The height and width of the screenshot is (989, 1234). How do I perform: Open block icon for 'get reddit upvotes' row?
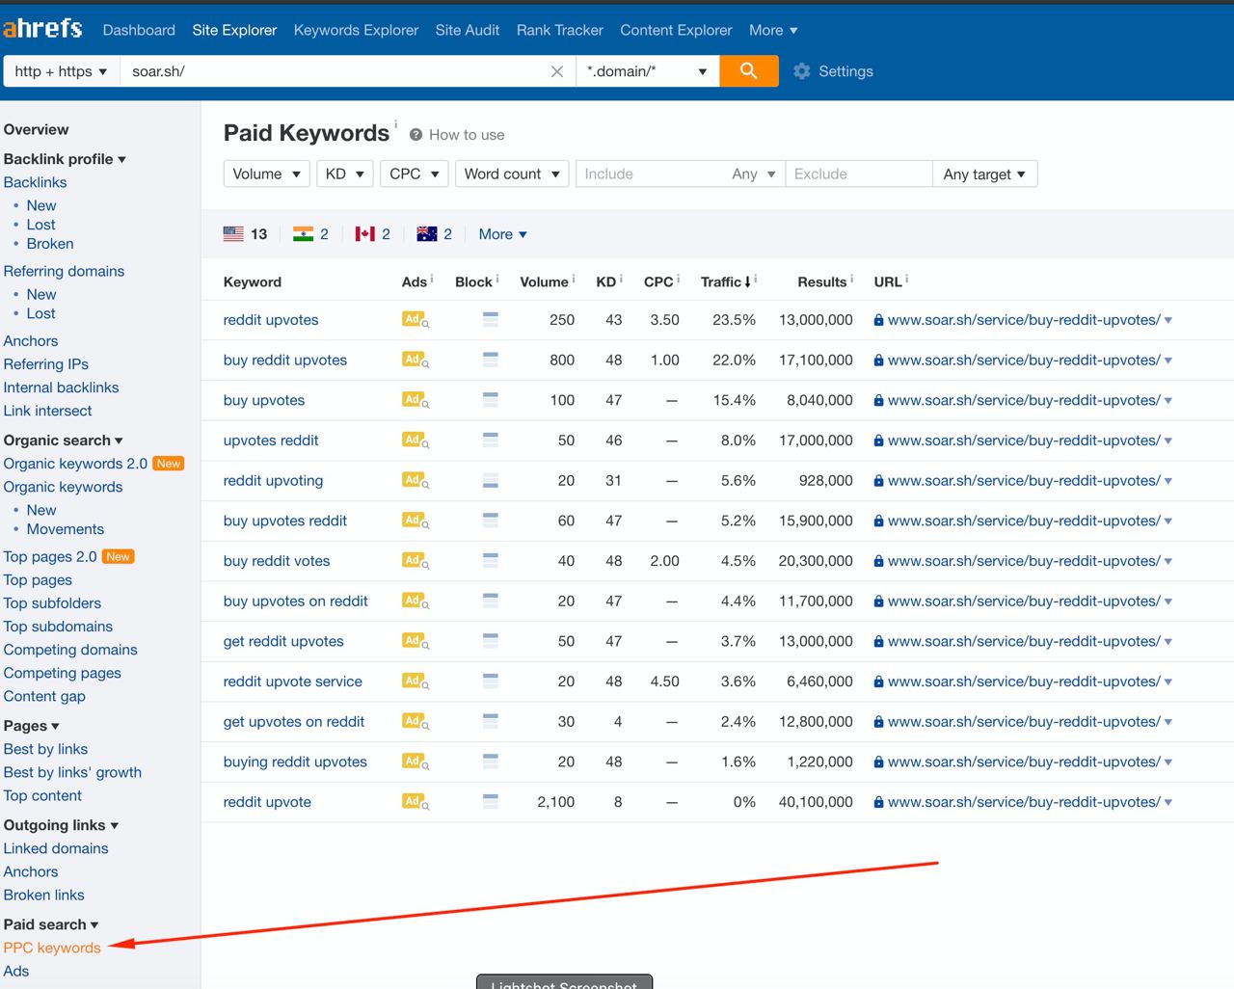490,640
